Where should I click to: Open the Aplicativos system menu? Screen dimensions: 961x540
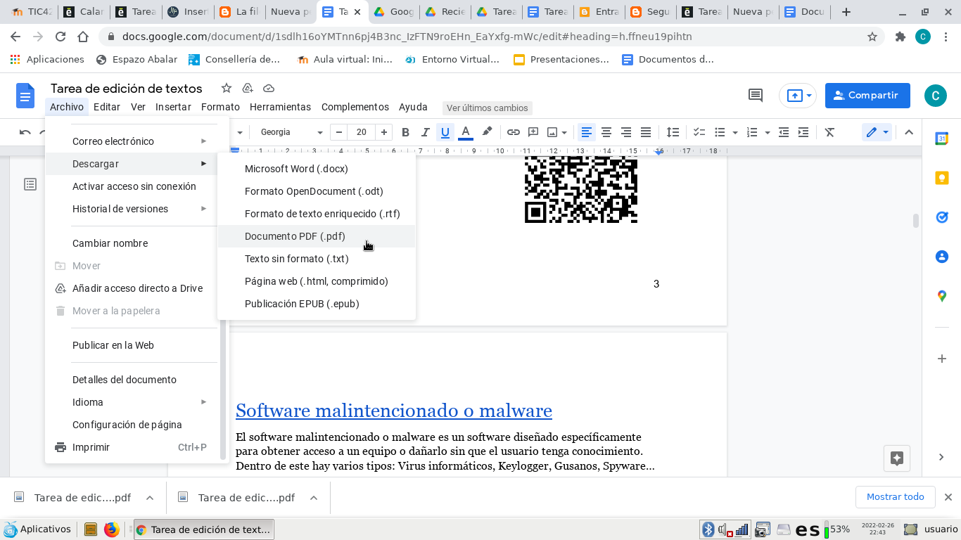click(x=38, y=529)
